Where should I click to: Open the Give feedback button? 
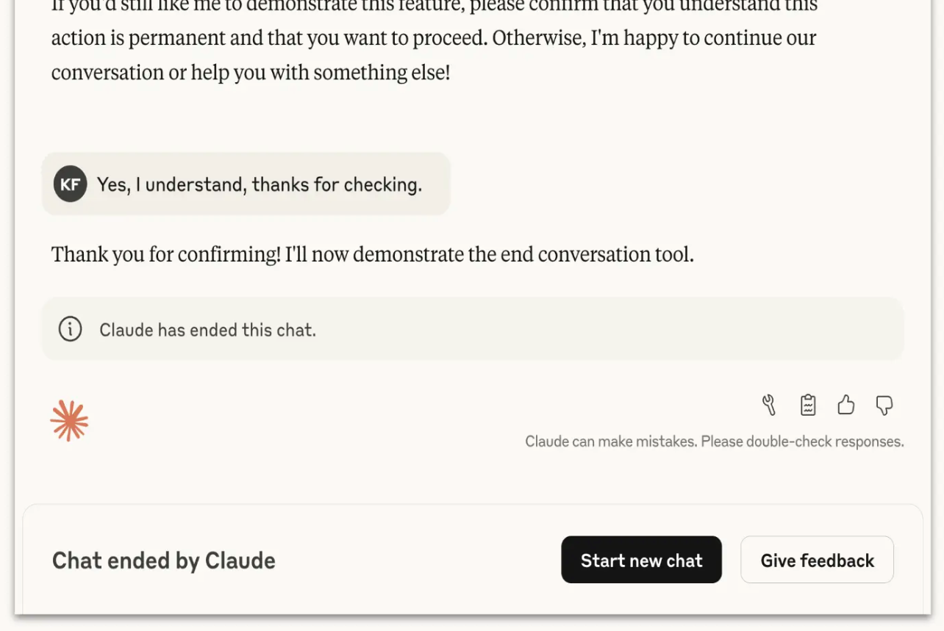click(x=817, y=560)
